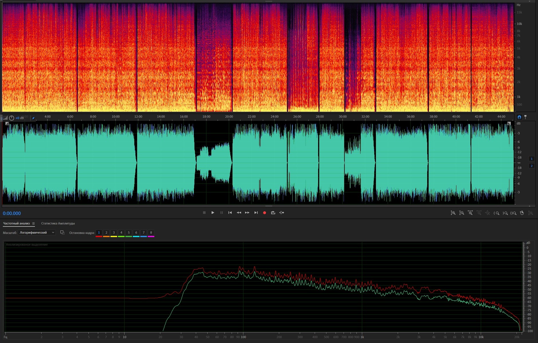Click Zoom to Selection magnifier icon
The image size is (538, 343).
[x=514, y=213]
